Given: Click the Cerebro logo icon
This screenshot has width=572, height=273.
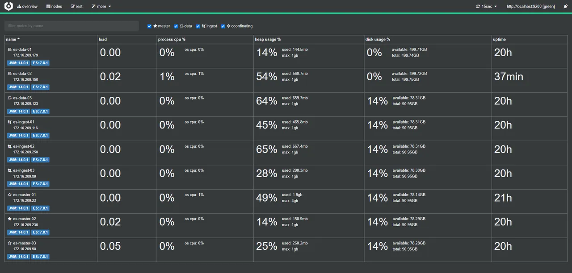Looking at the screenshot, I should [x=8, y=6].
